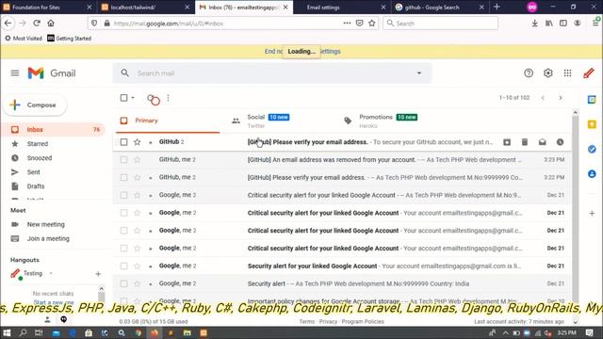This screenshot has height=339, width=603.
Task: Archive the GitHub verify email message
Action: (507, 142)
